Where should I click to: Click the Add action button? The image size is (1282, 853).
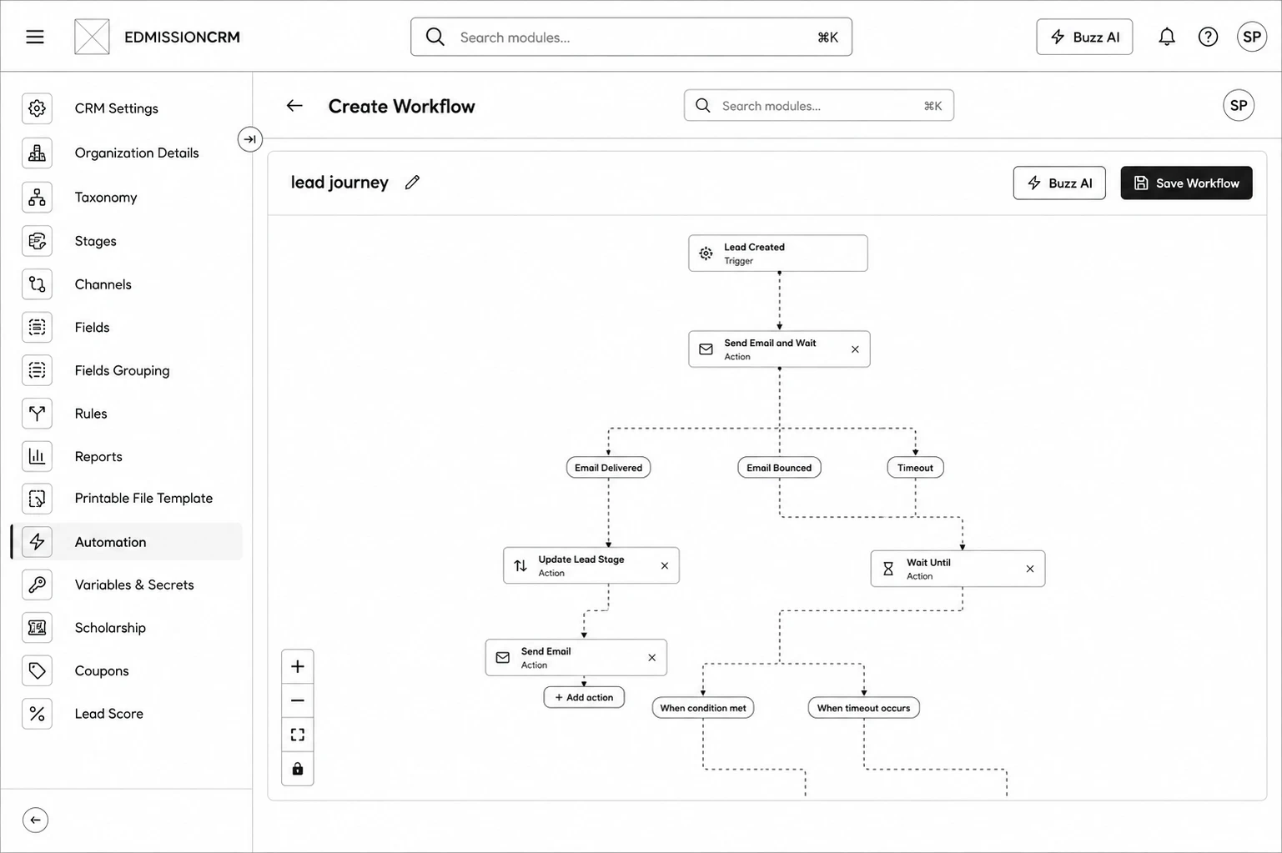click(584, 697)
